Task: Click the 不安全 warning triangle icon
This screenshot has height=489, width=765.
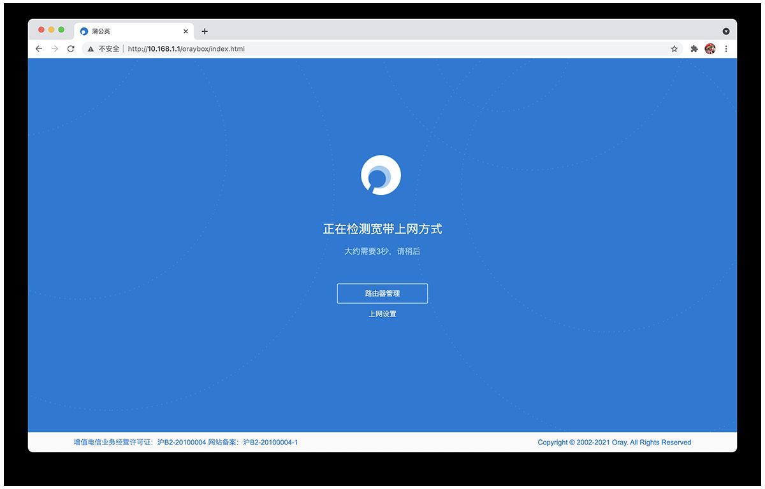Action: [x=91, y=49]
